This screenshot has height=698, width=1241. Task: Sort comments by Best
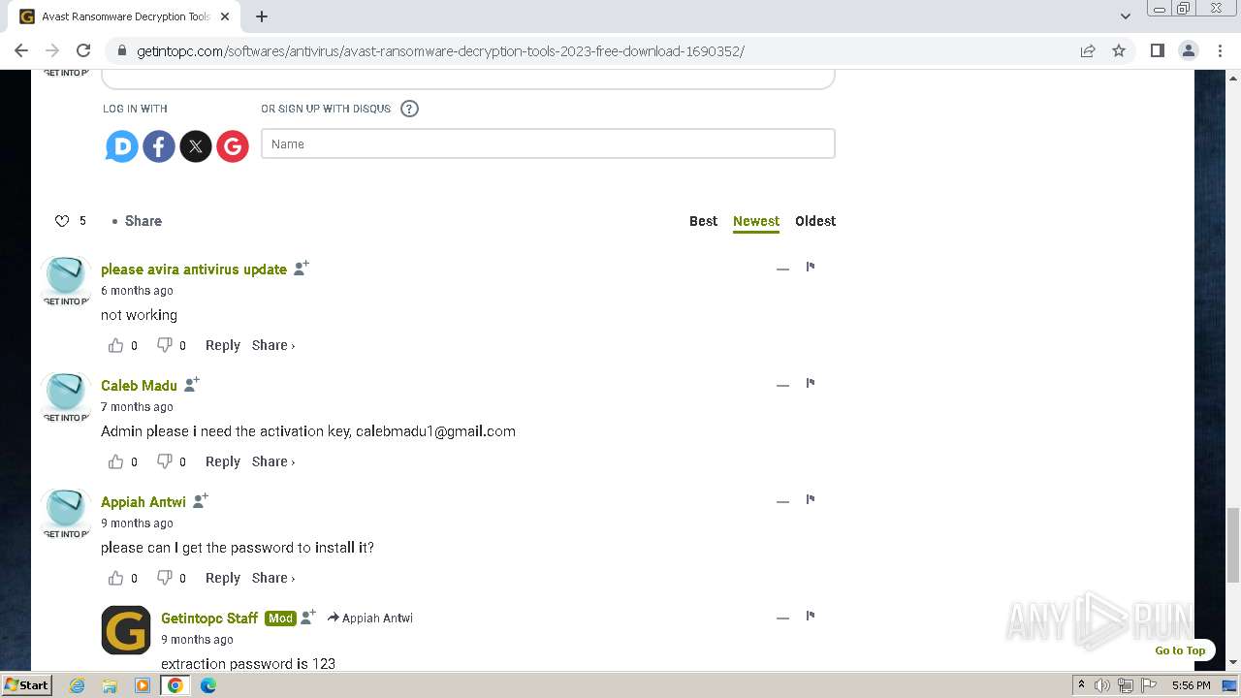pyautogui.click(x=703, y=221)
